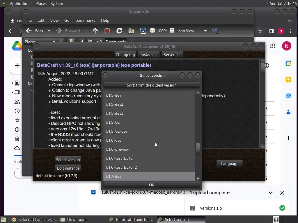
Task: Open Go menu in Downloads window
Action: 67,21
